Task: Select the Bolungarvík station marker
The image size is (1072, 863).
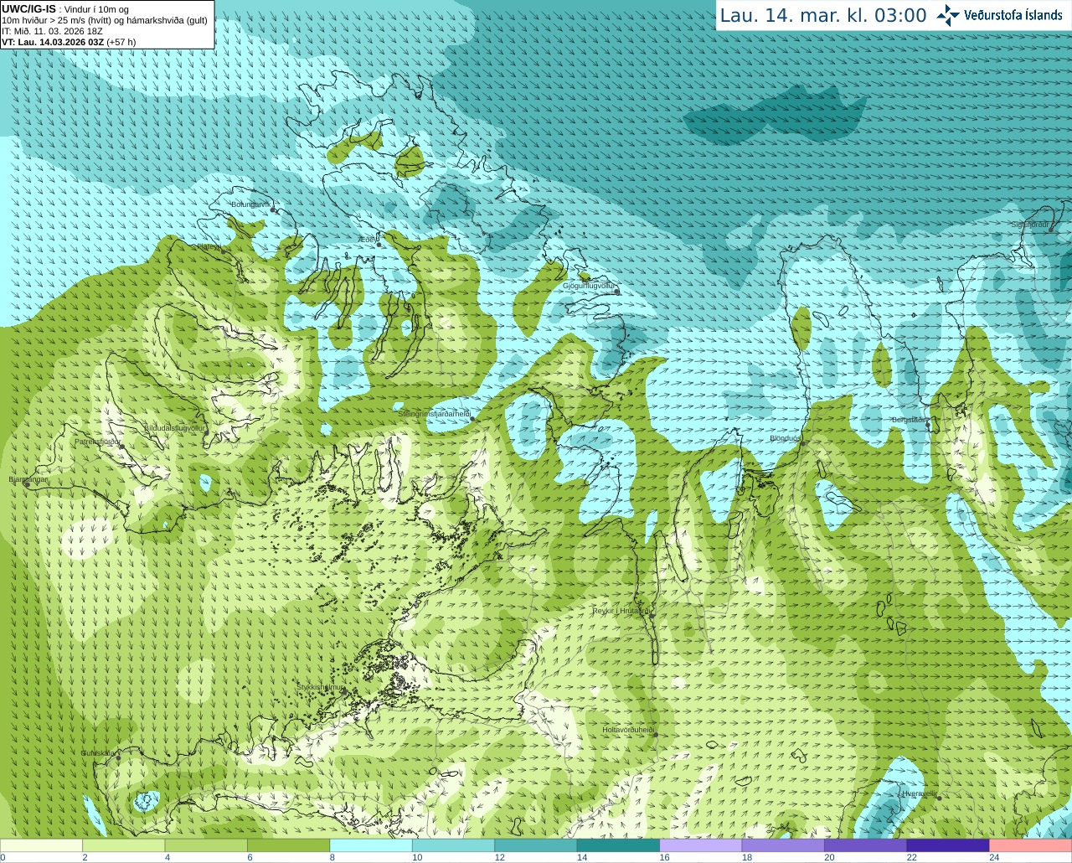Action: [274, 210]
